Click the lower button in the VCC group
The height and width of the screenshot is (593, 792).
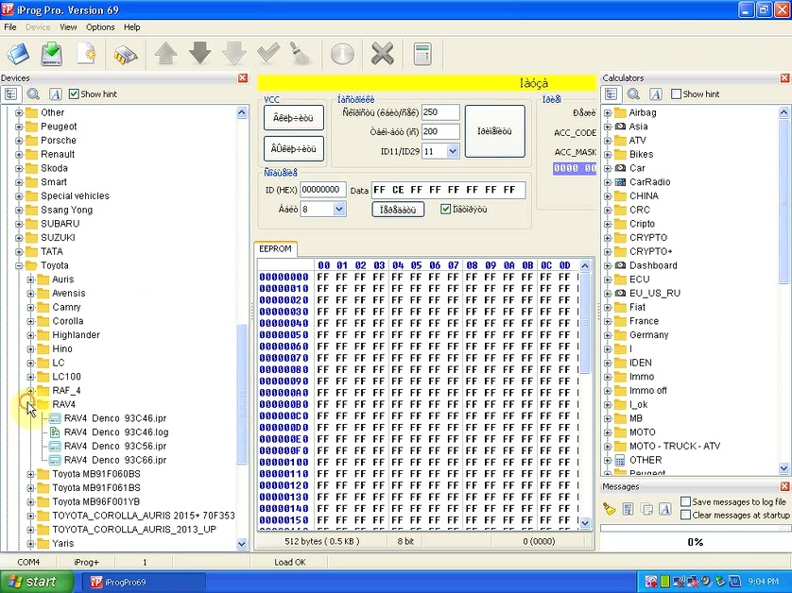coord(294,149)
